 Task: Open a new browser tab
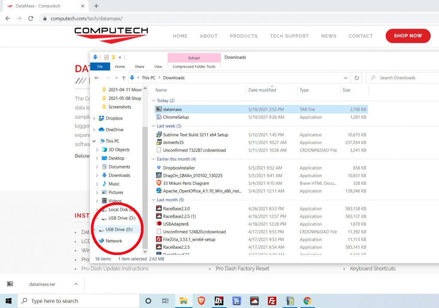(96, 6)
